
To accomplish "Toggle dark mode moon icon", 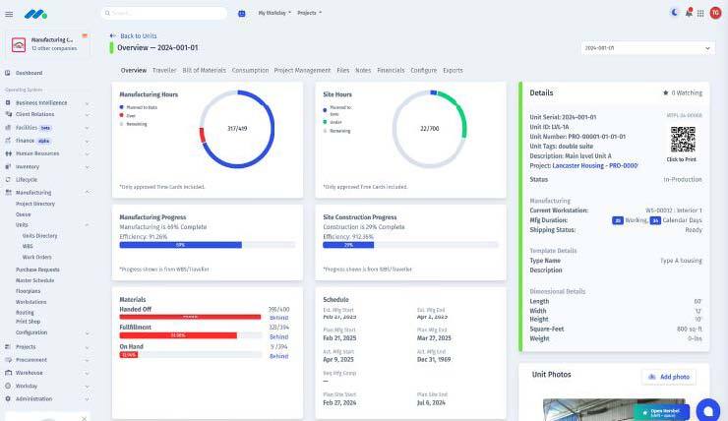I will tap(675, 13).
